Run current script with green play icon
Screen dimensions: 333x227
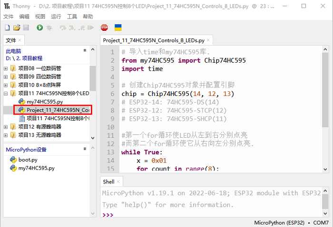39,28
